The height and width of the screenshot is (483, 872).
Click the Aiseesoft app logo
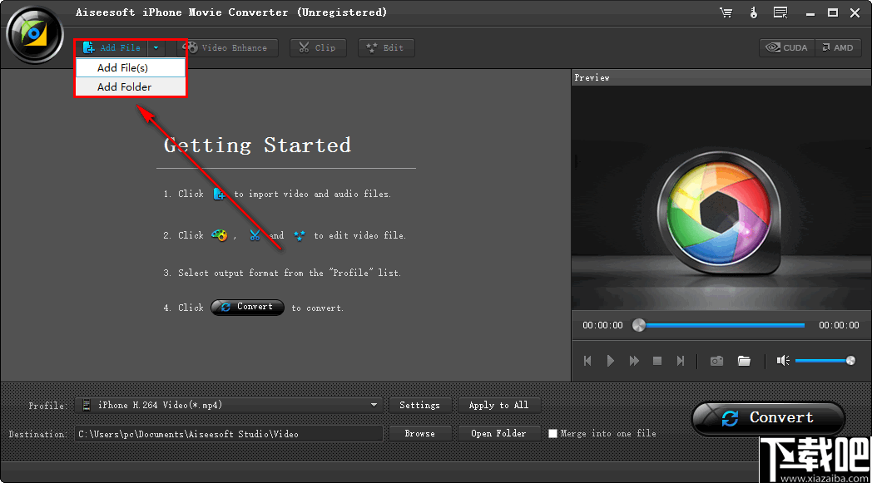click(34, 34)
